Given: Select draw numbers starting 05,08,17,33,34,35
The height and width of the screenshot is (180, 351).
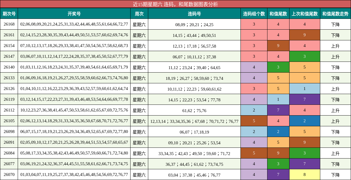Looking at the screenshot, I should click(x=74, y=153).
